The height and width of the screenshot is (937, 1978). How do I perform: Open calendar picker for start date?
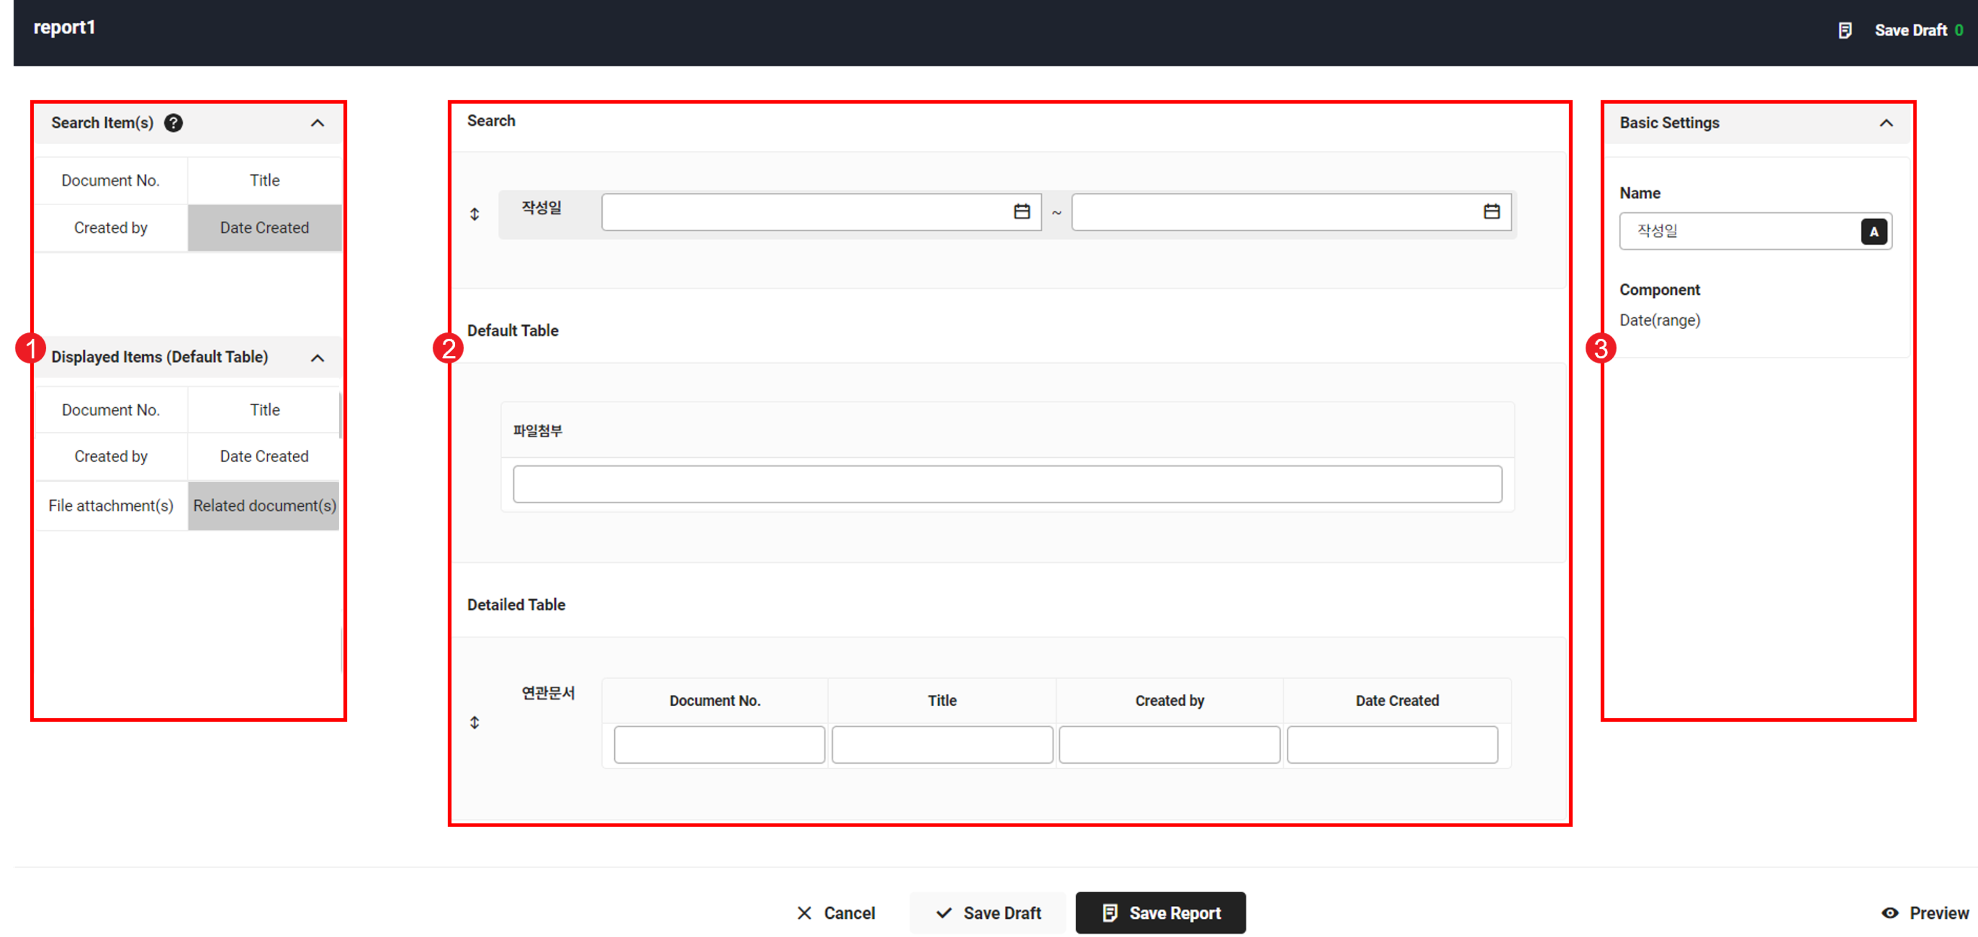pos(1021,211)
